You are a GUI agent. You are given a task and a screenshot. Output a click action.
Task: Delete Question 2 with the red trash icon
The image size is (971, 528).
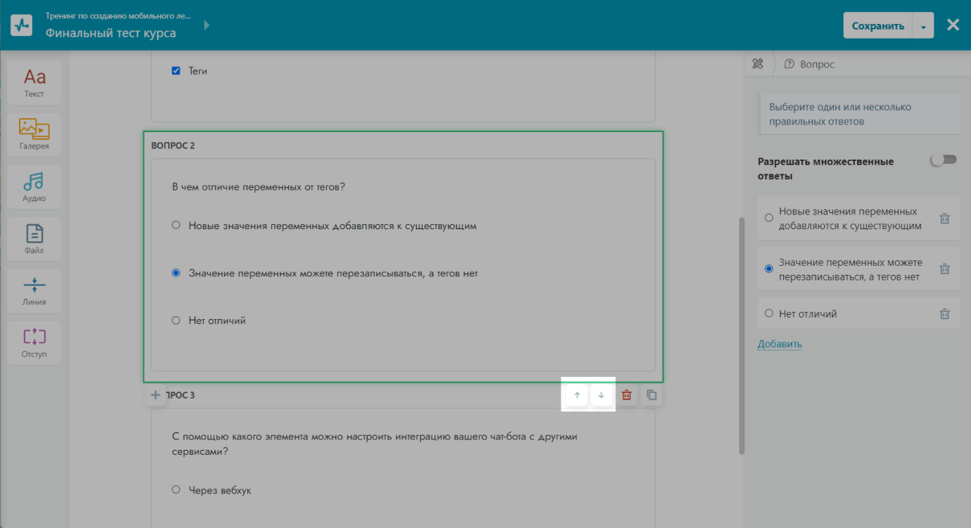pyautogui.click(x=627, y=395)
